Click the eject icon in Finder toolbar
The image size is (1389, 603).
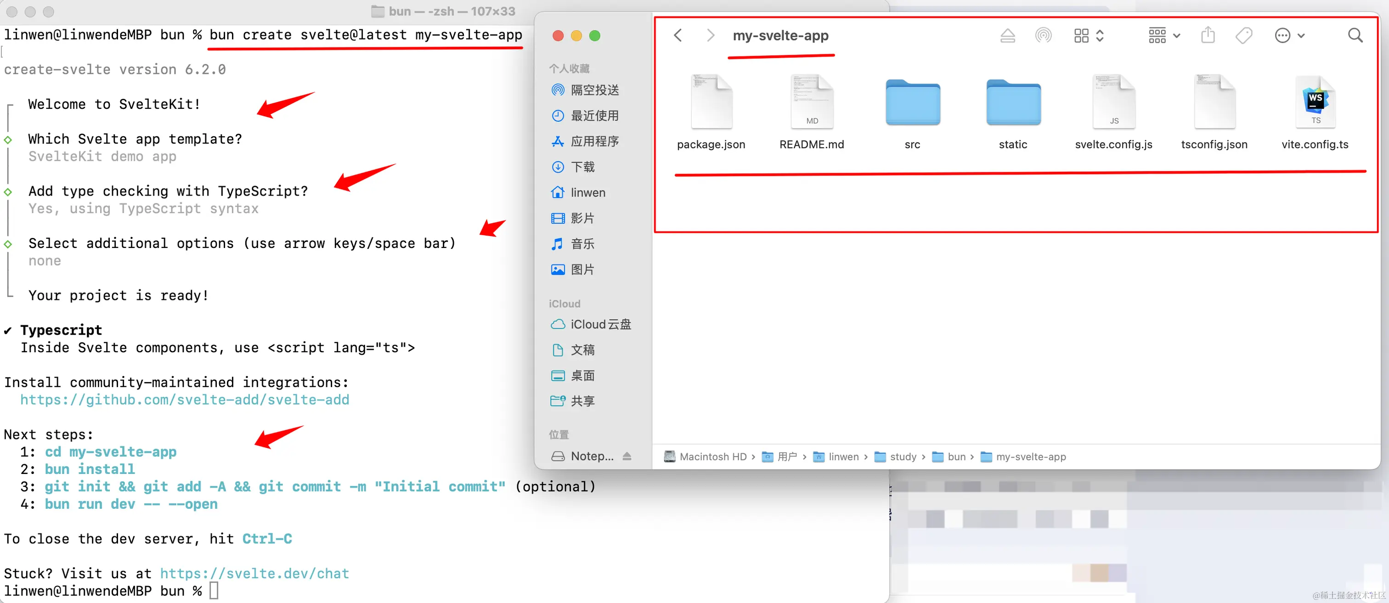pyautogui.click(x=1007, y=36)
